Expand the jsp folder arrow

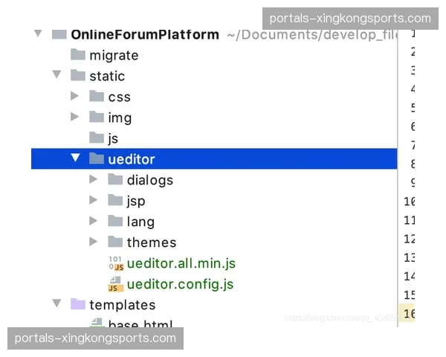[93, 201]
